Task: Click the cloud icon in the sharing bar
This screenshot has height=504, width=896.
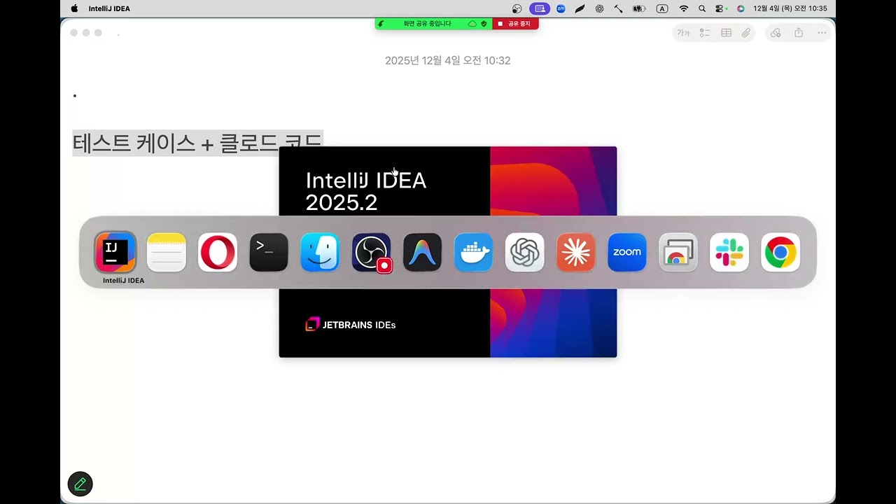Action: point(472,24)
